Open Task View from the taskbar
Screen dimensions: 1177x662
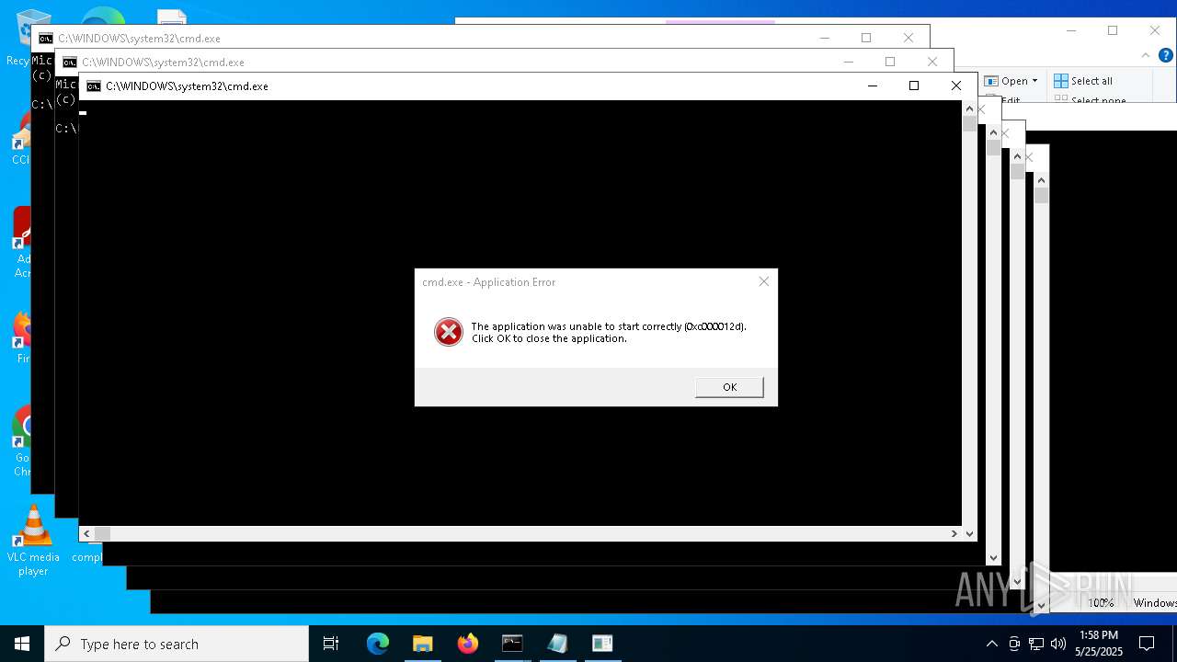click(x=331, y=644)
